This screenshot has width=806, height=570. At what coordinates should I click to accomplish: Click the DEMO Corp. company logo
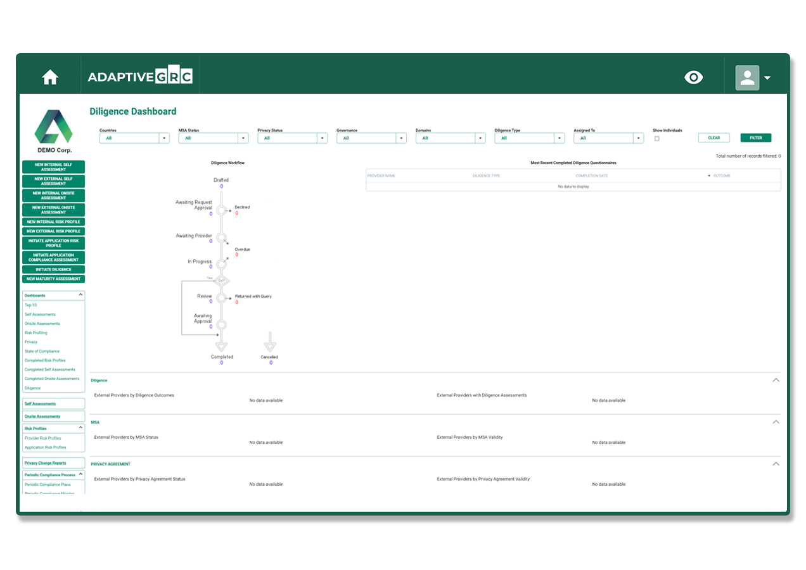coord(53,127)
